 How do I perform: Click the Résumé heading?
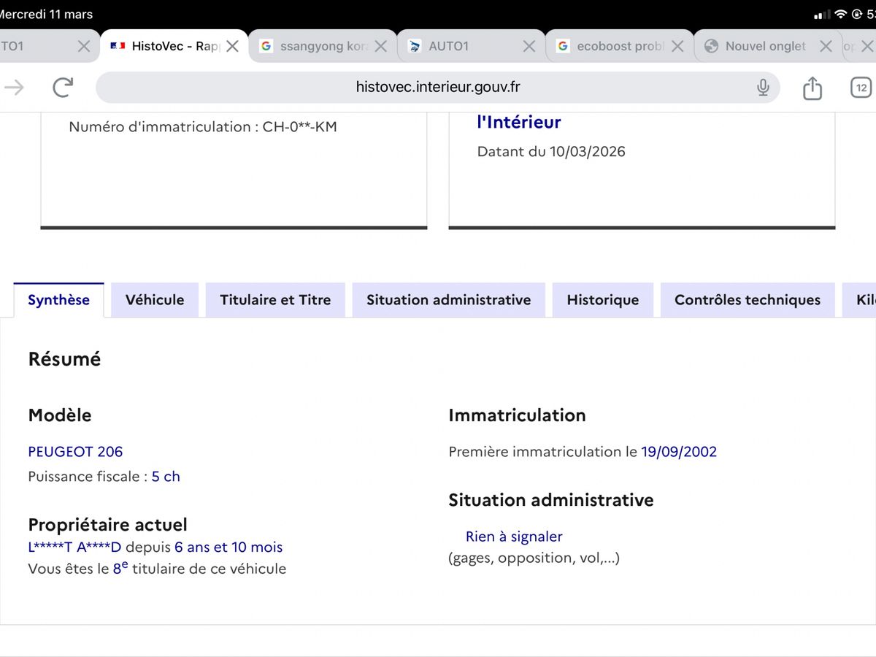pyautogui.click(x=64, y=359)
